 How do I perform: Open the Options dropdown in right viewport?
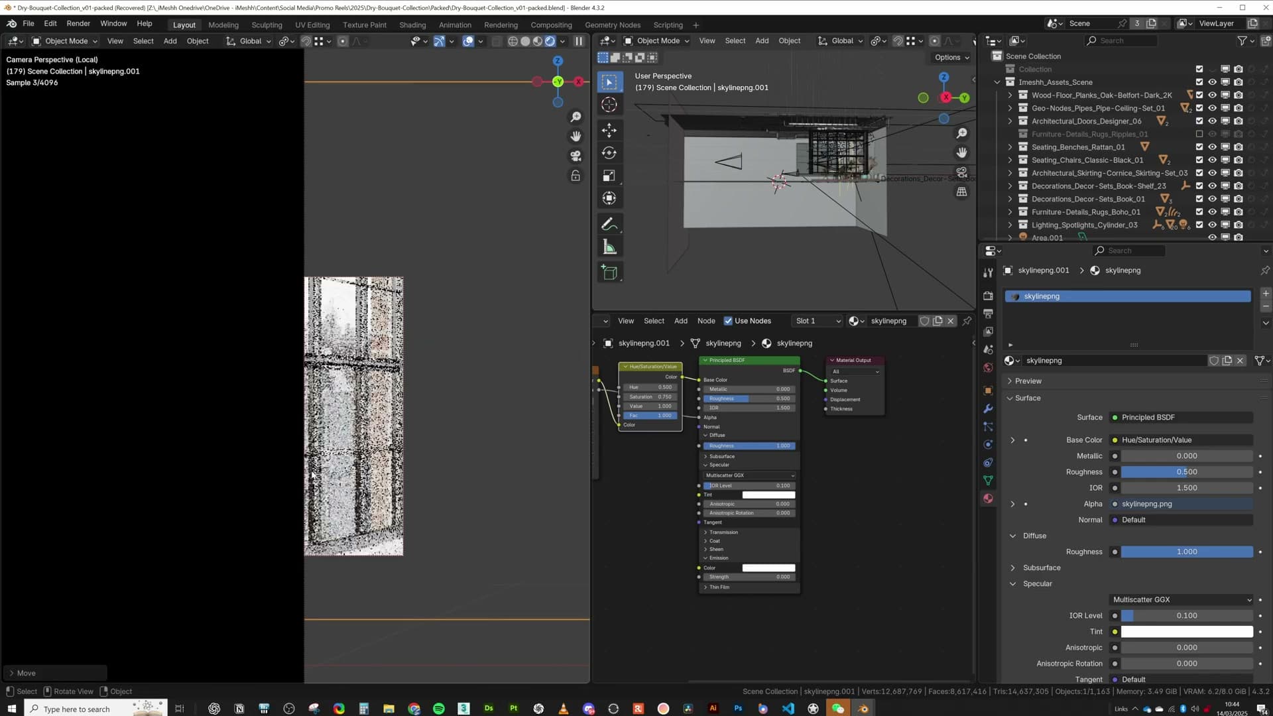coord(952,58)
